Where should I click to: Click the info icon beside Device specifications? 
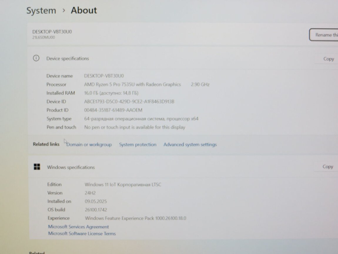36,58
